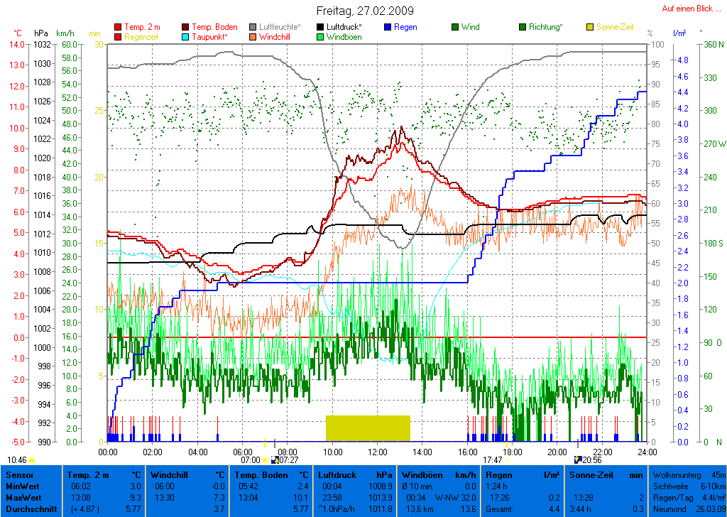Viewport: 727px width, 517px height.
Task: Click the sun icon beside 10:46
Action: (x=31, y=460)
